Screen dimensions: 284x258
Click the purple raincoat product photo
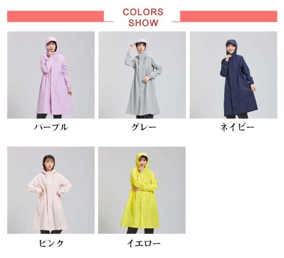[x=51, y=75]
